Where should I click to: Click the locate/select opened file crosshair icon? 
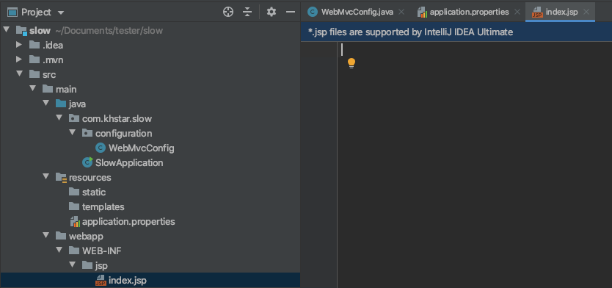click(228, 12)
